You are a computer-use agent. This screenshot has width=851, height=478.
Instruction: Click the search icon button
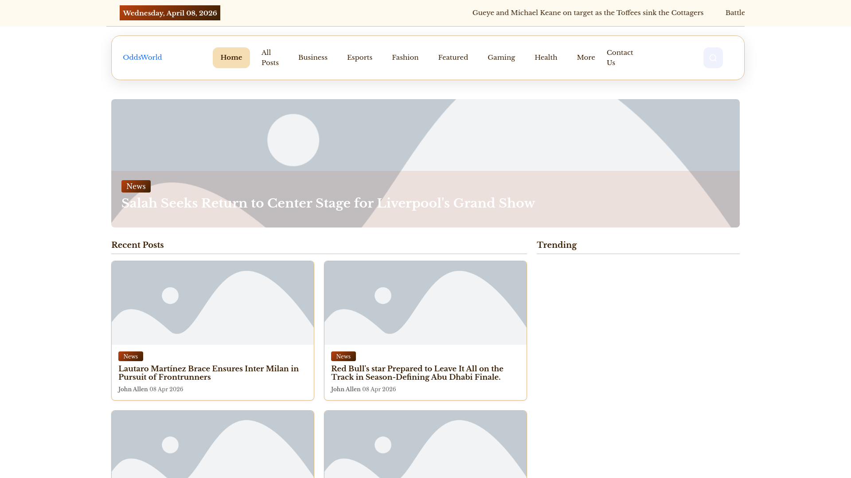point(713,58)
